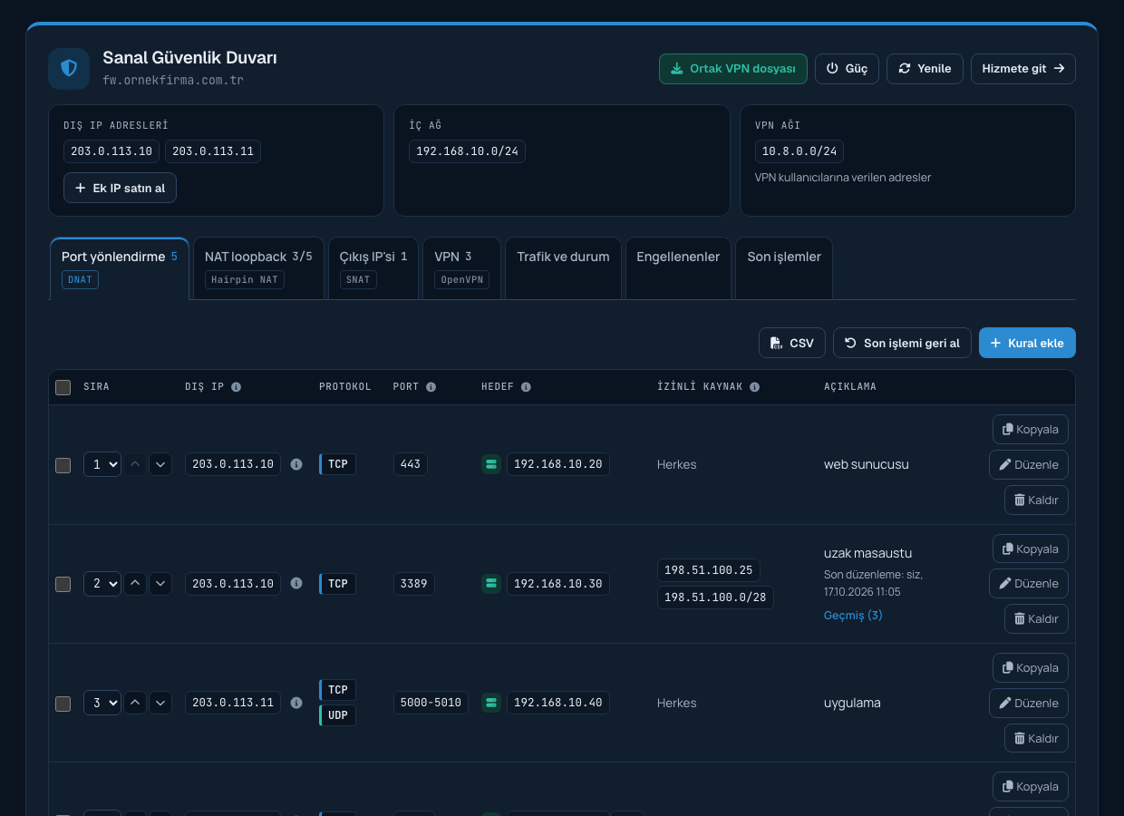Open the VPN OpenVPN tab

point(461,268)
